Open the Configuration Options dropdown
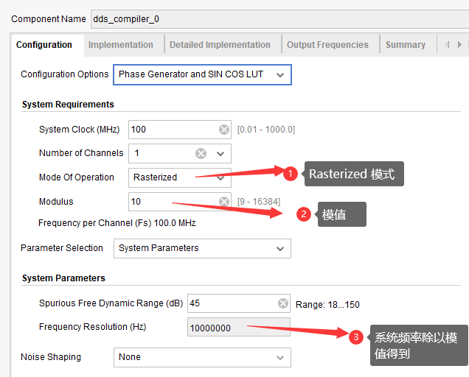The width and height of the screenshot is (469, 377). 202,74
